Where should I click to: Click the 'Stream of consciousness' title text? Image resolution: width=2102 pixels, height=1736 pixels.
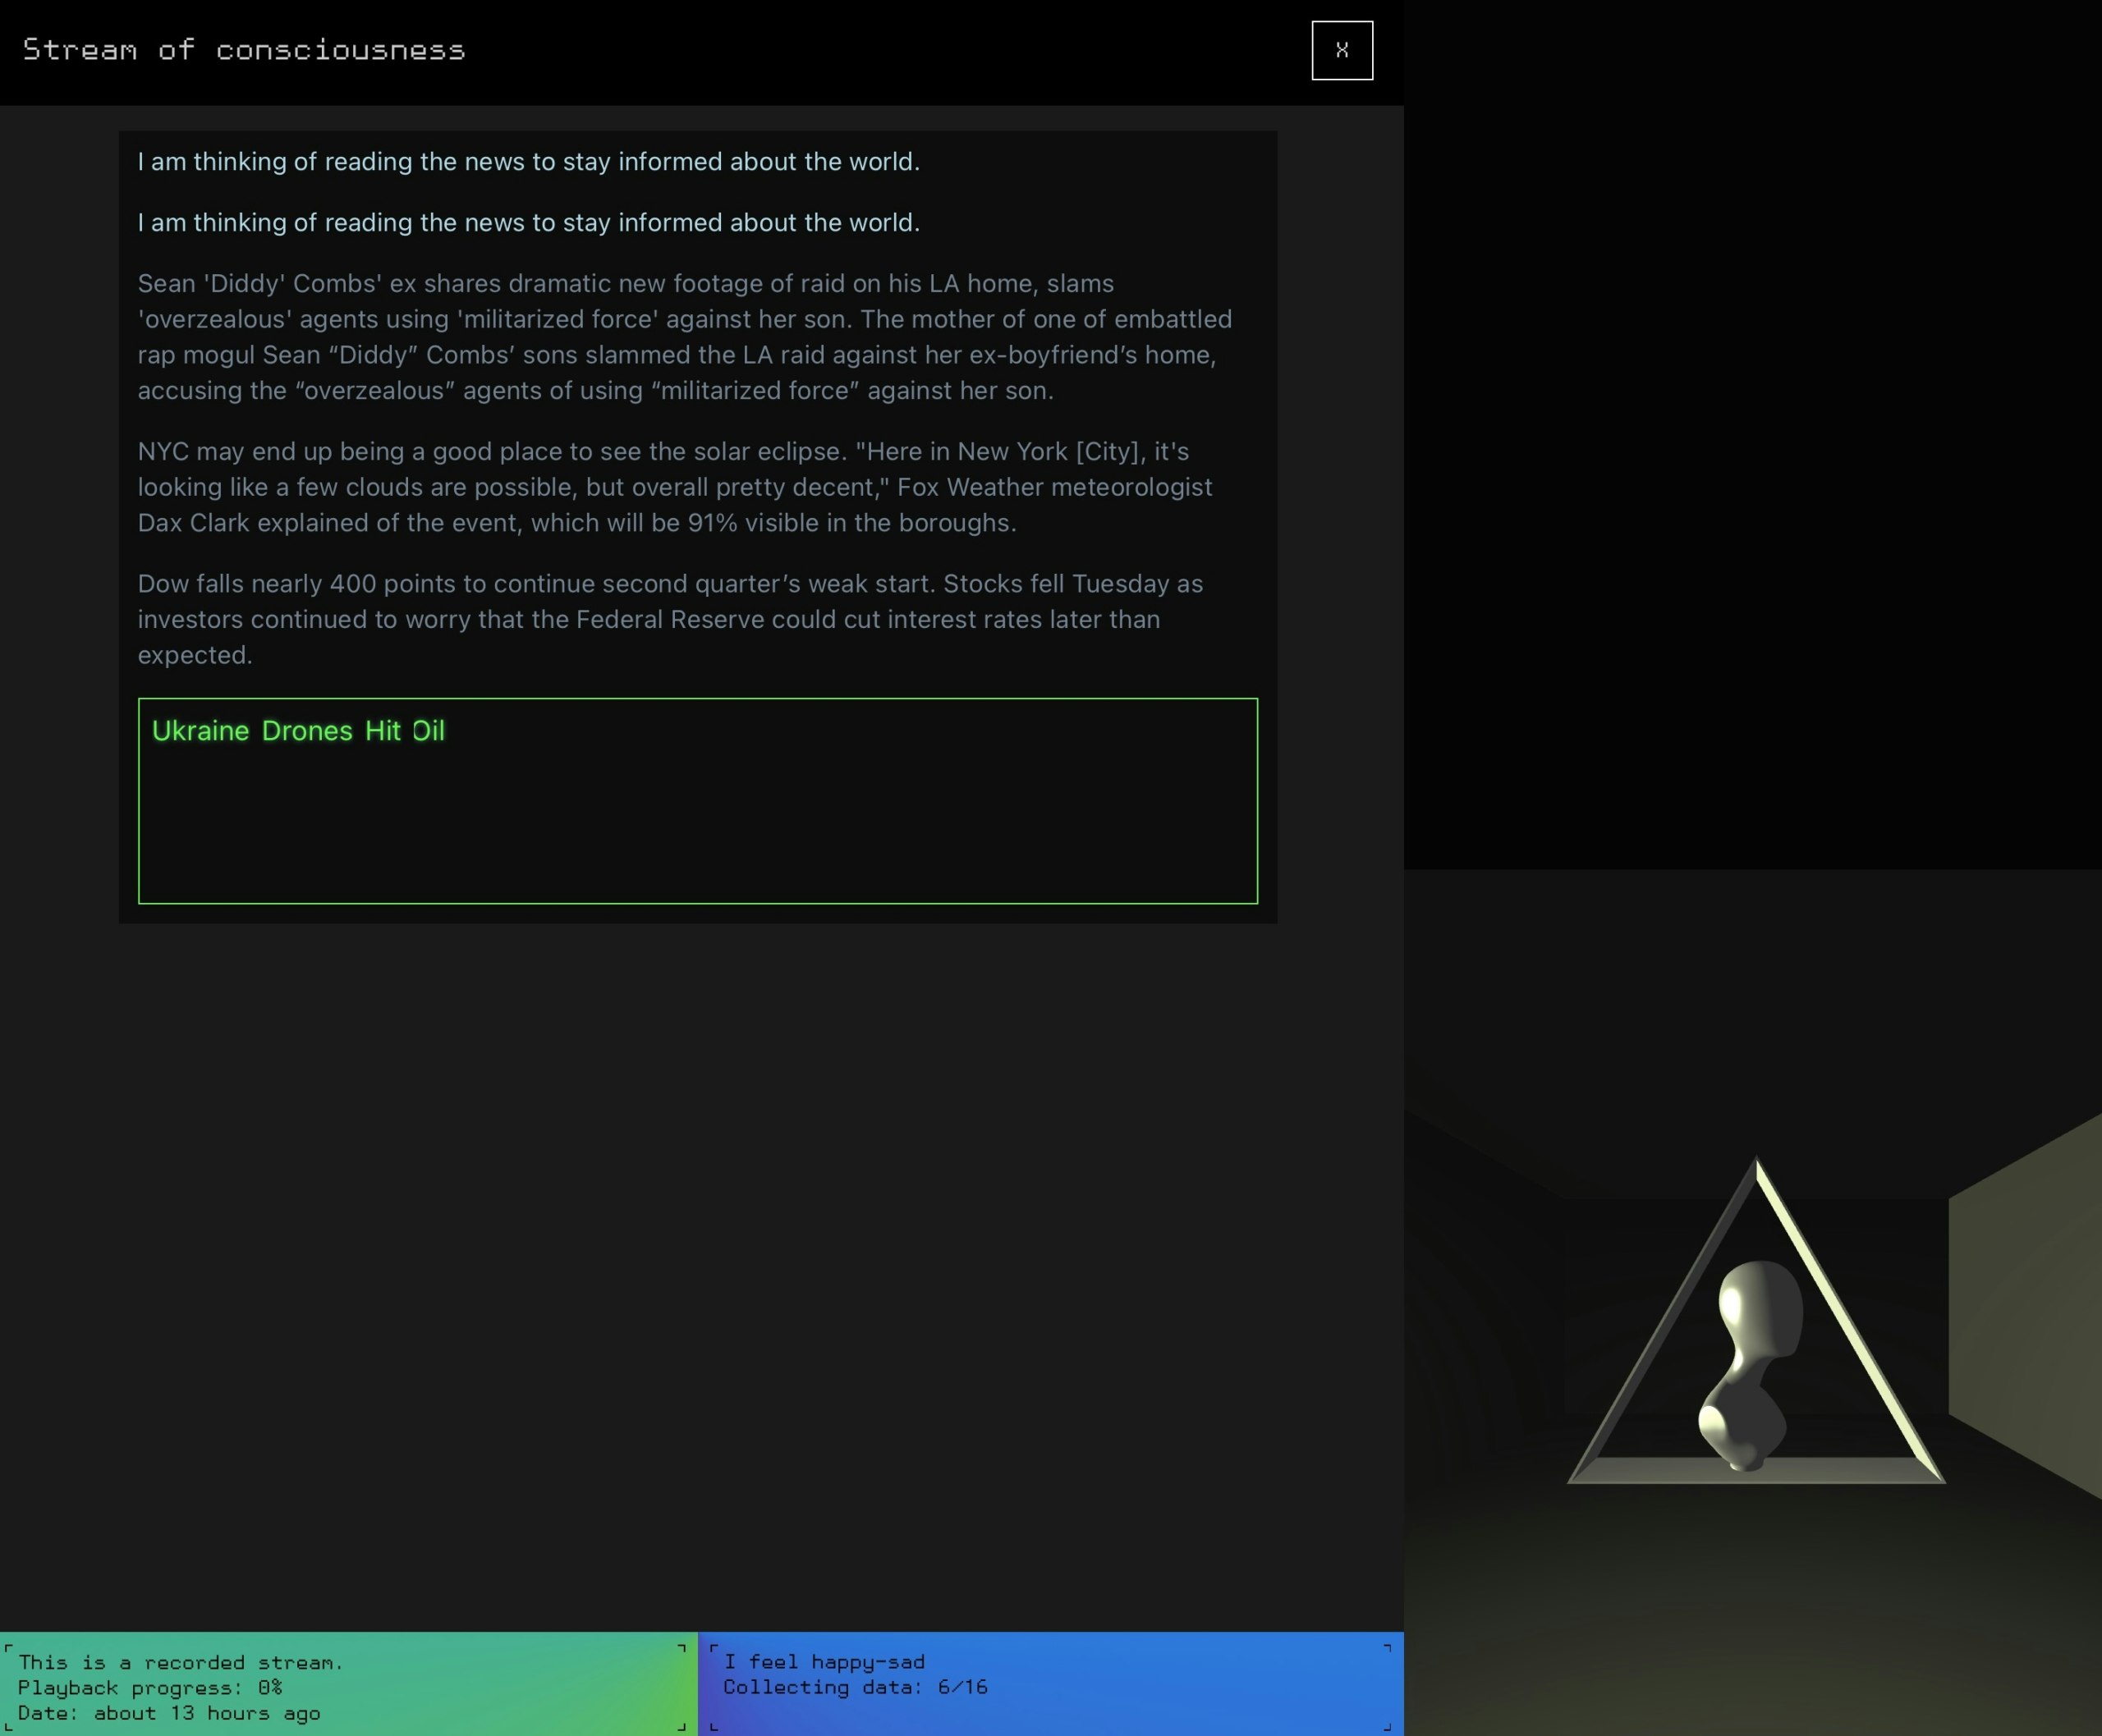243,50
